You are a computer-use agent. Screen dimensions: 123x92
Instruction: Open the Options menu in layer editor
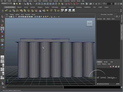(x=104, y=64)
